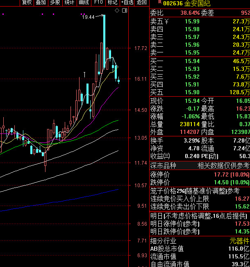250x267 pixels.
Task: Activate the 画线 drawing tool
Action: pyautogui.click(x=84, y=2)
